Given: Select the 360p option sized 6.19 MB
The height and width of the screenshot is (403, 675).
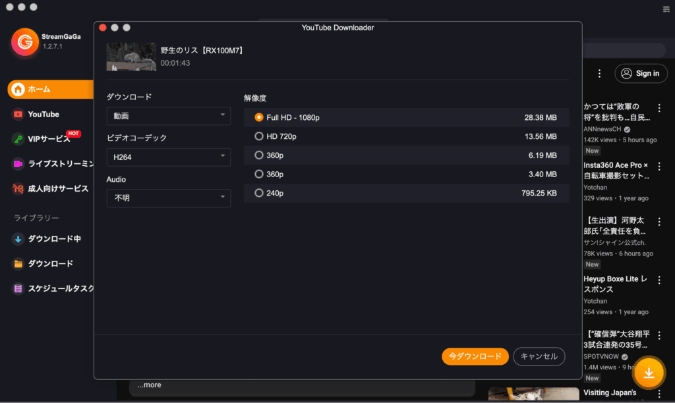Looking at the screenshot, I should (x=406, y=155).
